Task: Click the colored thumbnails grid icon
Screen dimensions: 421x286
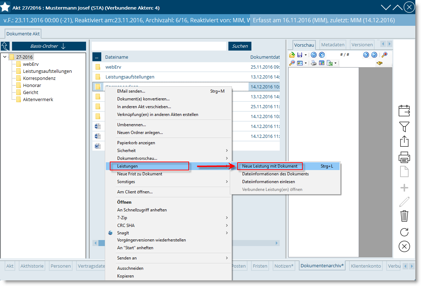Action: (x=322, y=63)
